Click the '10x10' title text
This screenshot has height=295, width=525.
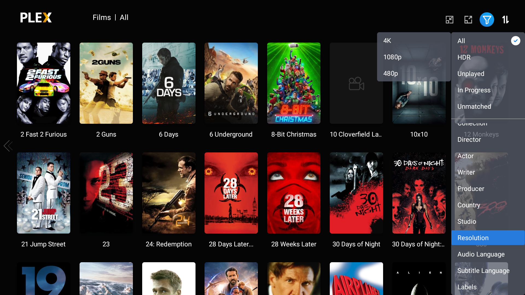coord(419,134)
